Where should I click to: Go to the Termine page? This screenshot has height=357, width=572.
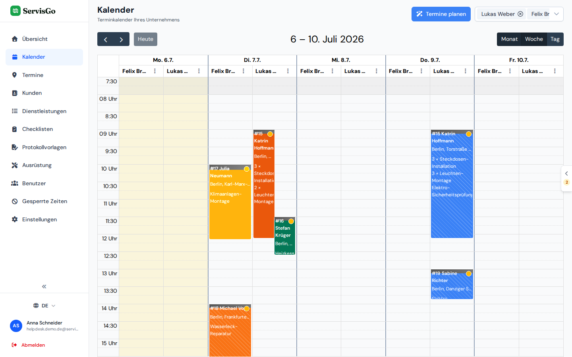pyautogui.click(x=44, y=75)
